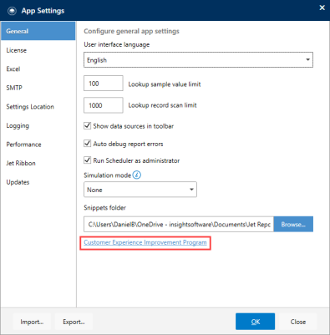Go to the Updates section

point(18,182)
